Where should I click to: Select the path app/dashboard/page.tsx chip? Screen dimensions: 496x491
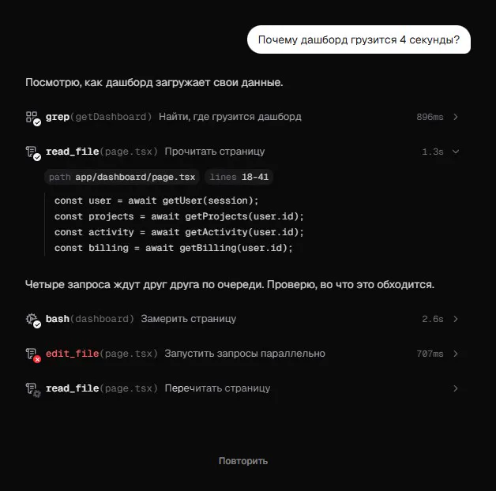122,177
